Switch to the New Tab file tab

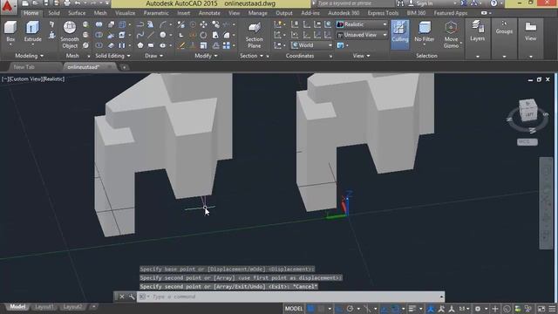[24, 67]
